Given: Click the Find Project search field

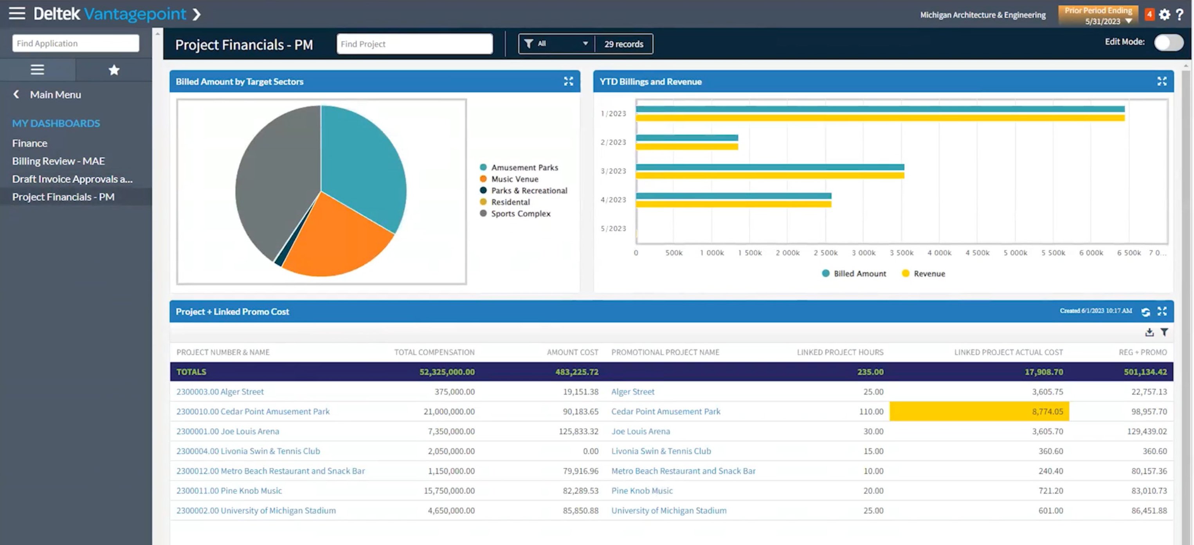Looking at the screenshot, I should coord(414,43).
